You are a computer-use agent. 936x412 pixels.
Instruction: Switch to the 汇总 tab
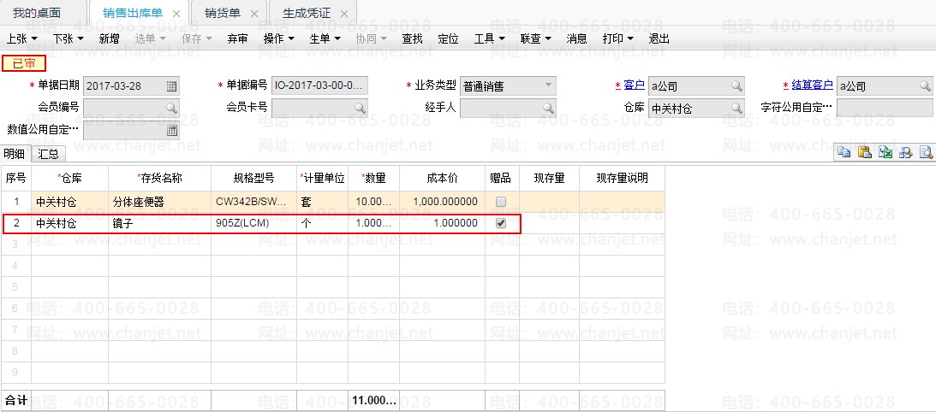(48, 154)
